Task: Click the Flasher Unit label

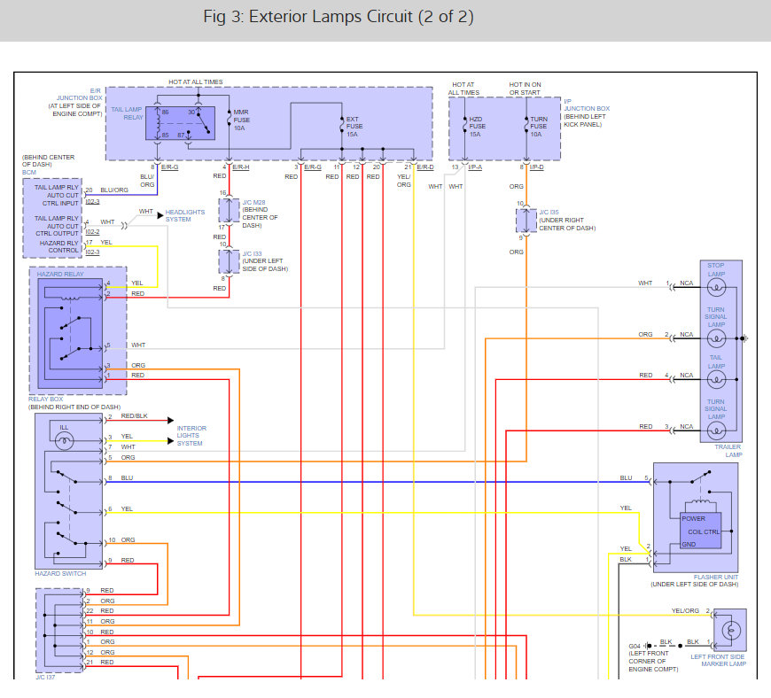Action: coord(716,577)
